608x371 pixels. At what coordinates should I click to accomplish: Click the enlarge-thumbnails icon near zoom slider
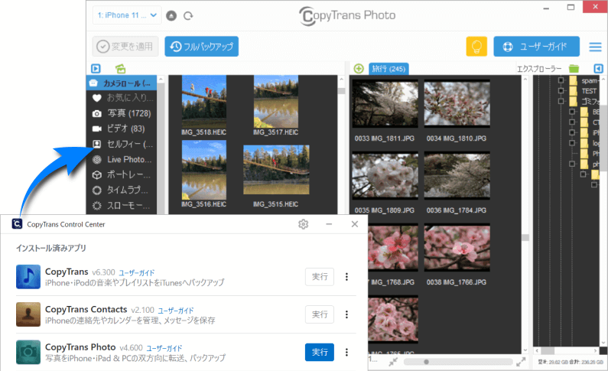tap(521, 362)
